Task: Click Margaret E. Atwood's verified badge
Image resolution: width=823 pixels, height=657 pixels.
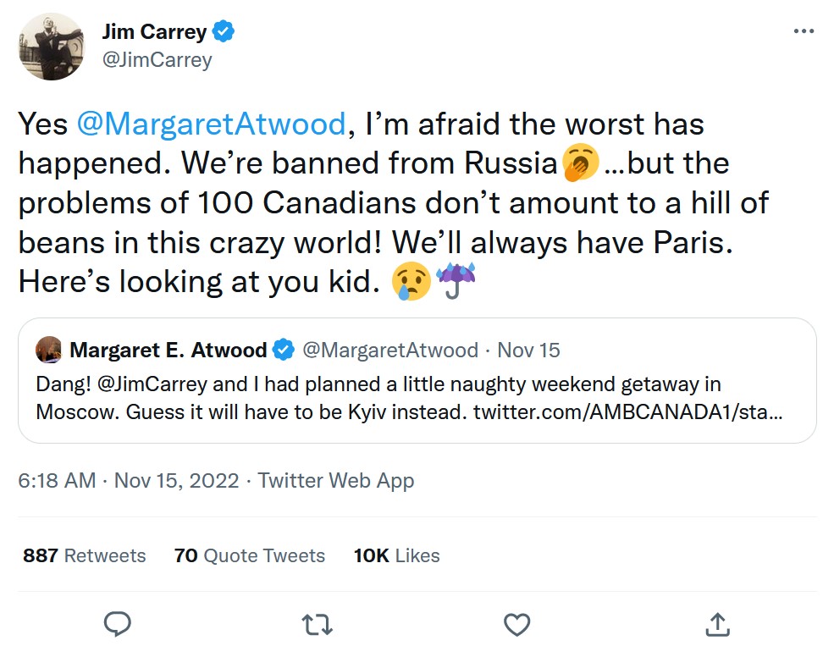Action: (283, 350)
